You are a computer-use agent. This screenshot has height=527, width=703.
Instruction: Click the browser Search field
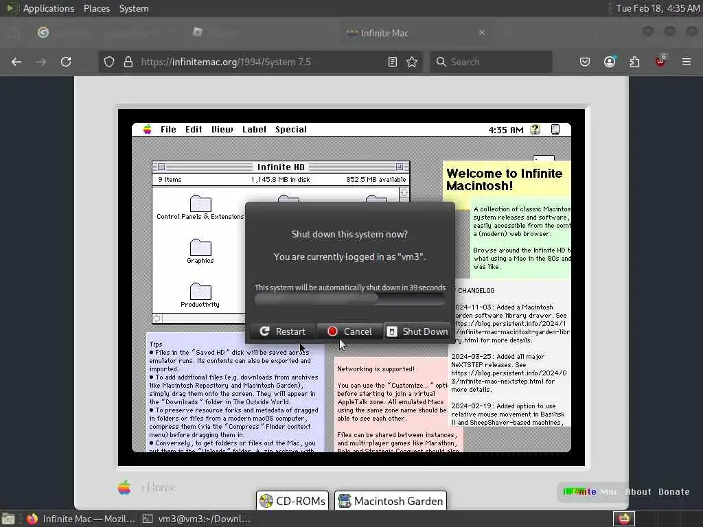tap(491, 62)
